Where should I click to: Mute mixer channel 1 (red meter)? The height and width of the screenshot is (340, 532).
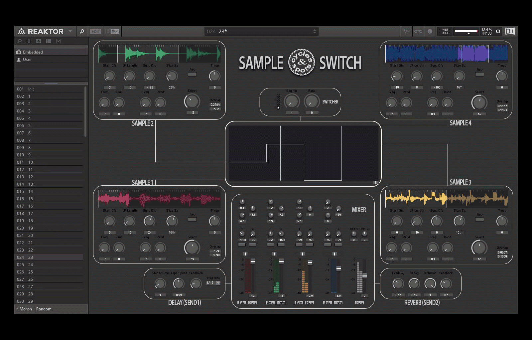252,303
